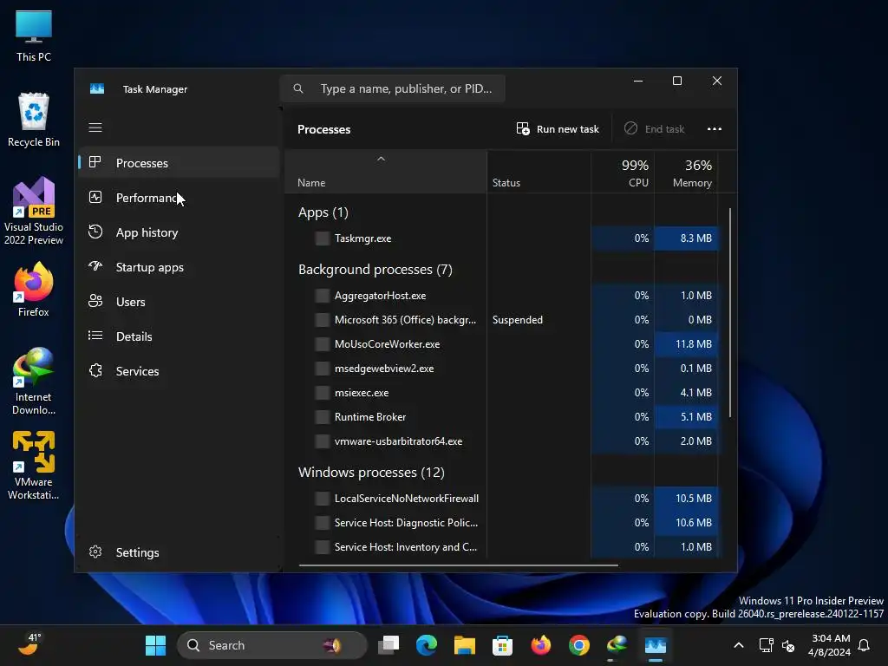Sort by Memory column showing 36%

[687, 173]
